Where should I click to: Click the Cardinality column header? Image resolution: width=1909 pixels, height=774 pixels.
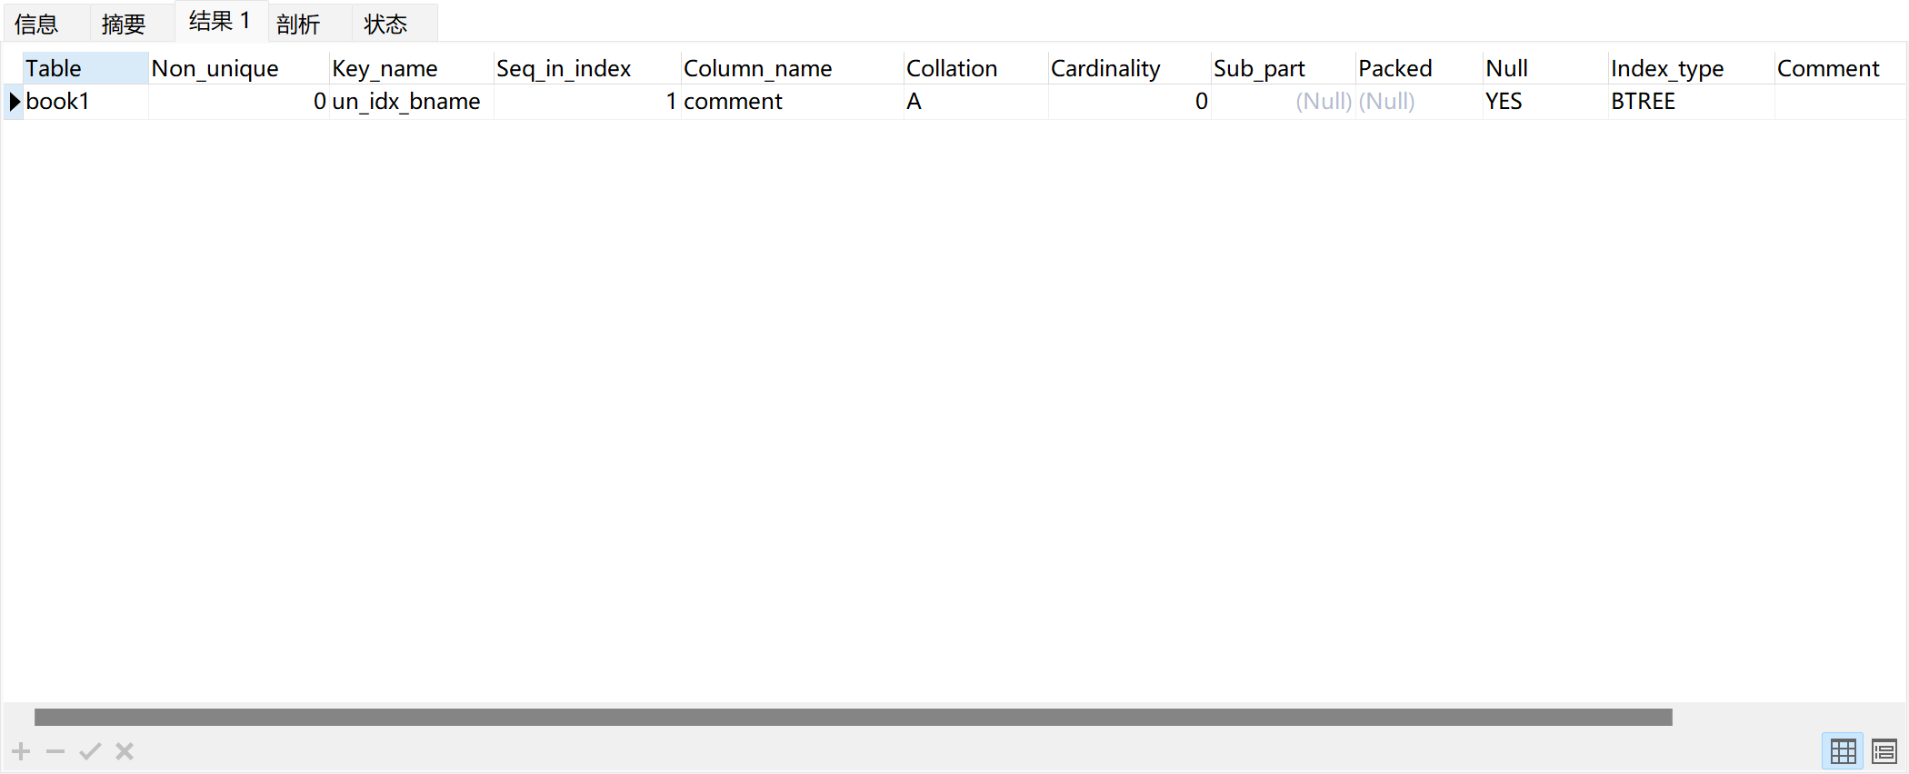pyautogui.click(x=1105, y=68)
